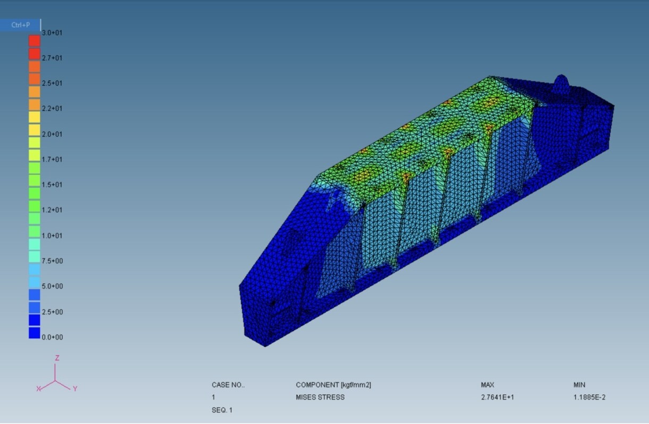Click the 1.2+01 legend value
Viewport: 649px width, 424px height.
tap(53, 210)
